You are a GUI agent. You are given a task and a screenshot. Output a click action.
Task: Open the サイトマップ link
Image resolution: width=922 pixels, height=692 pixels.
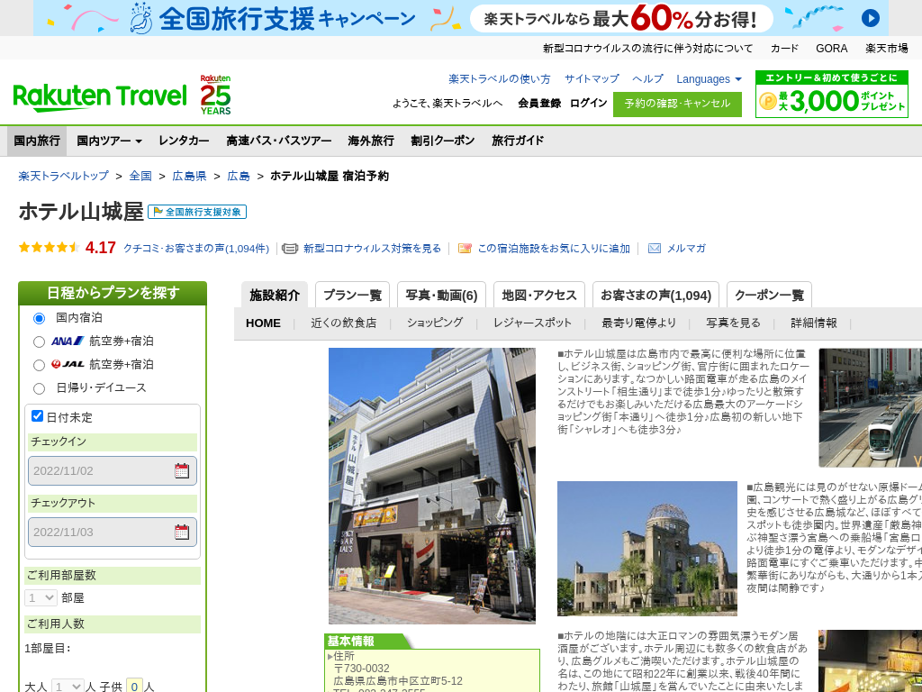[592, 79]
